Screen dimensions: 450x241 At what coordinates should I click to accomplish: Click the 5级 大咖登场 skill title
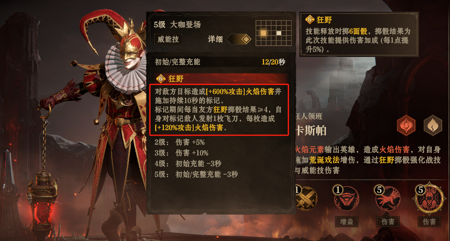tap(177, 25)
